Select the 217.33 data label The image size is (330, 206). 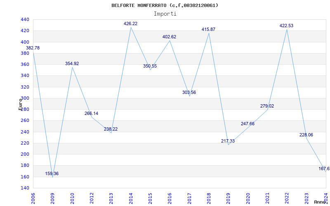click(228, 141)
